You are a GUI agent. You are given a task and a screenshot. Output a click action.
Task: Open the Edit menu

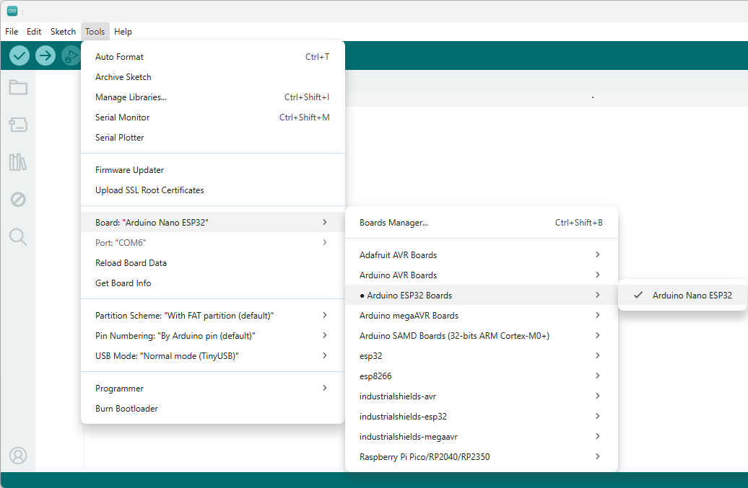point(34,32)
